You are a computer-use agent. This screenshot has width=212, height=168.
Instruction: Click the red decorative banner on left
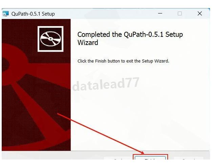(36, 85)
